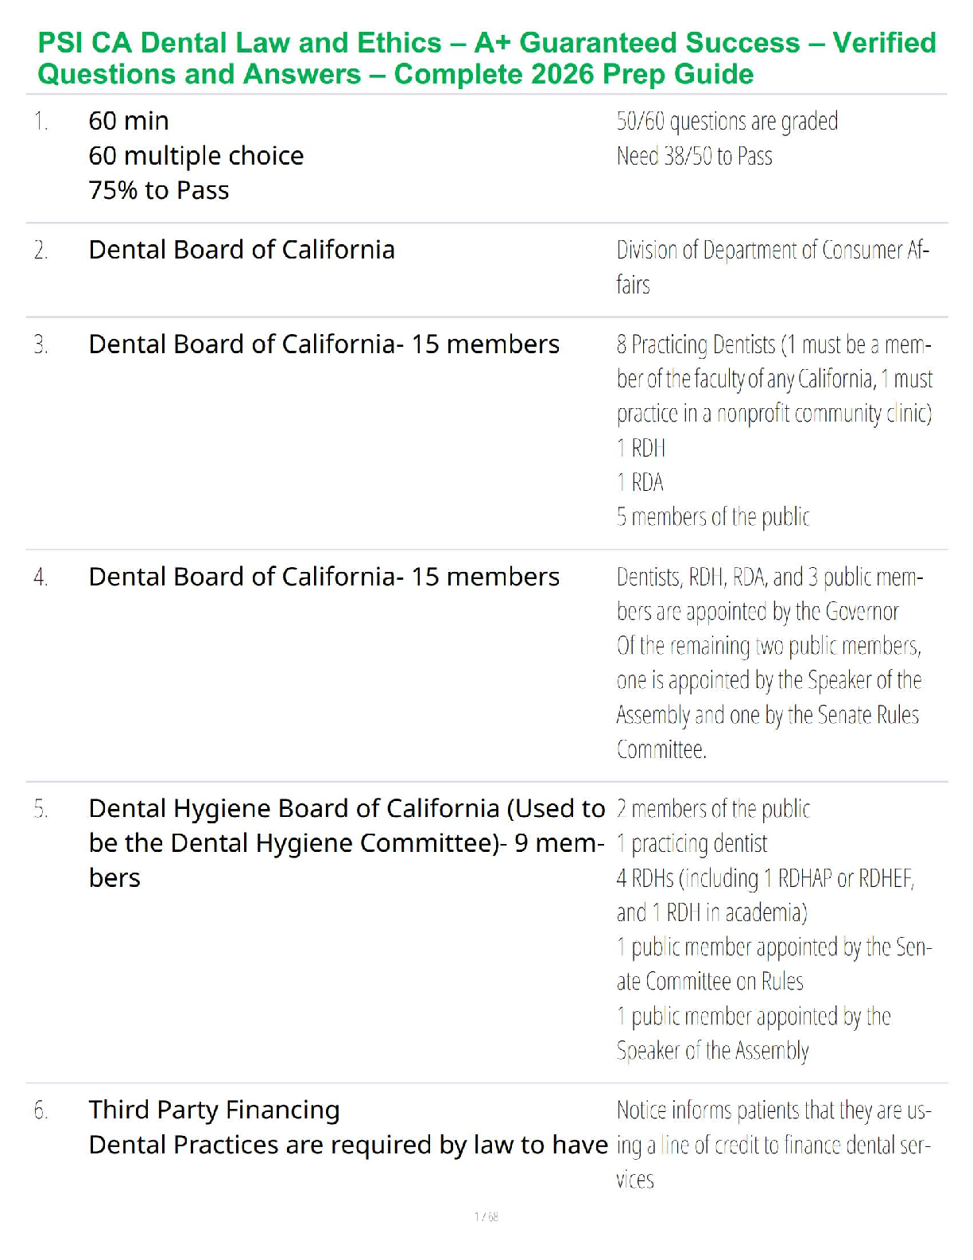Click "50/60 questions are graded" text
973x1260 pixels.
click(727, 121)
